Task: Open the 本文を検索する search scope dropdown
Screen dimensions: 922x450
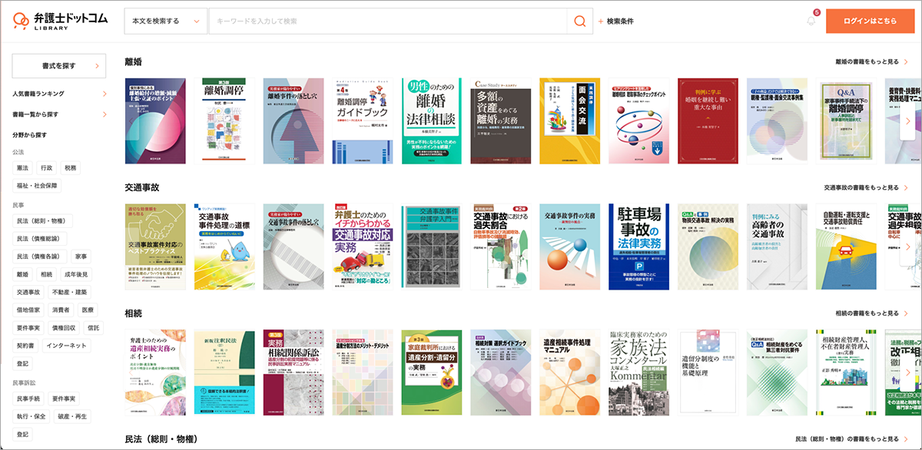Action: 165,21
